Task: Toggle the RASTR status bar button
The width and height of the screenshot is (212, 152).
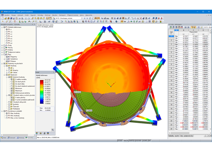Action: click(126, 141)
